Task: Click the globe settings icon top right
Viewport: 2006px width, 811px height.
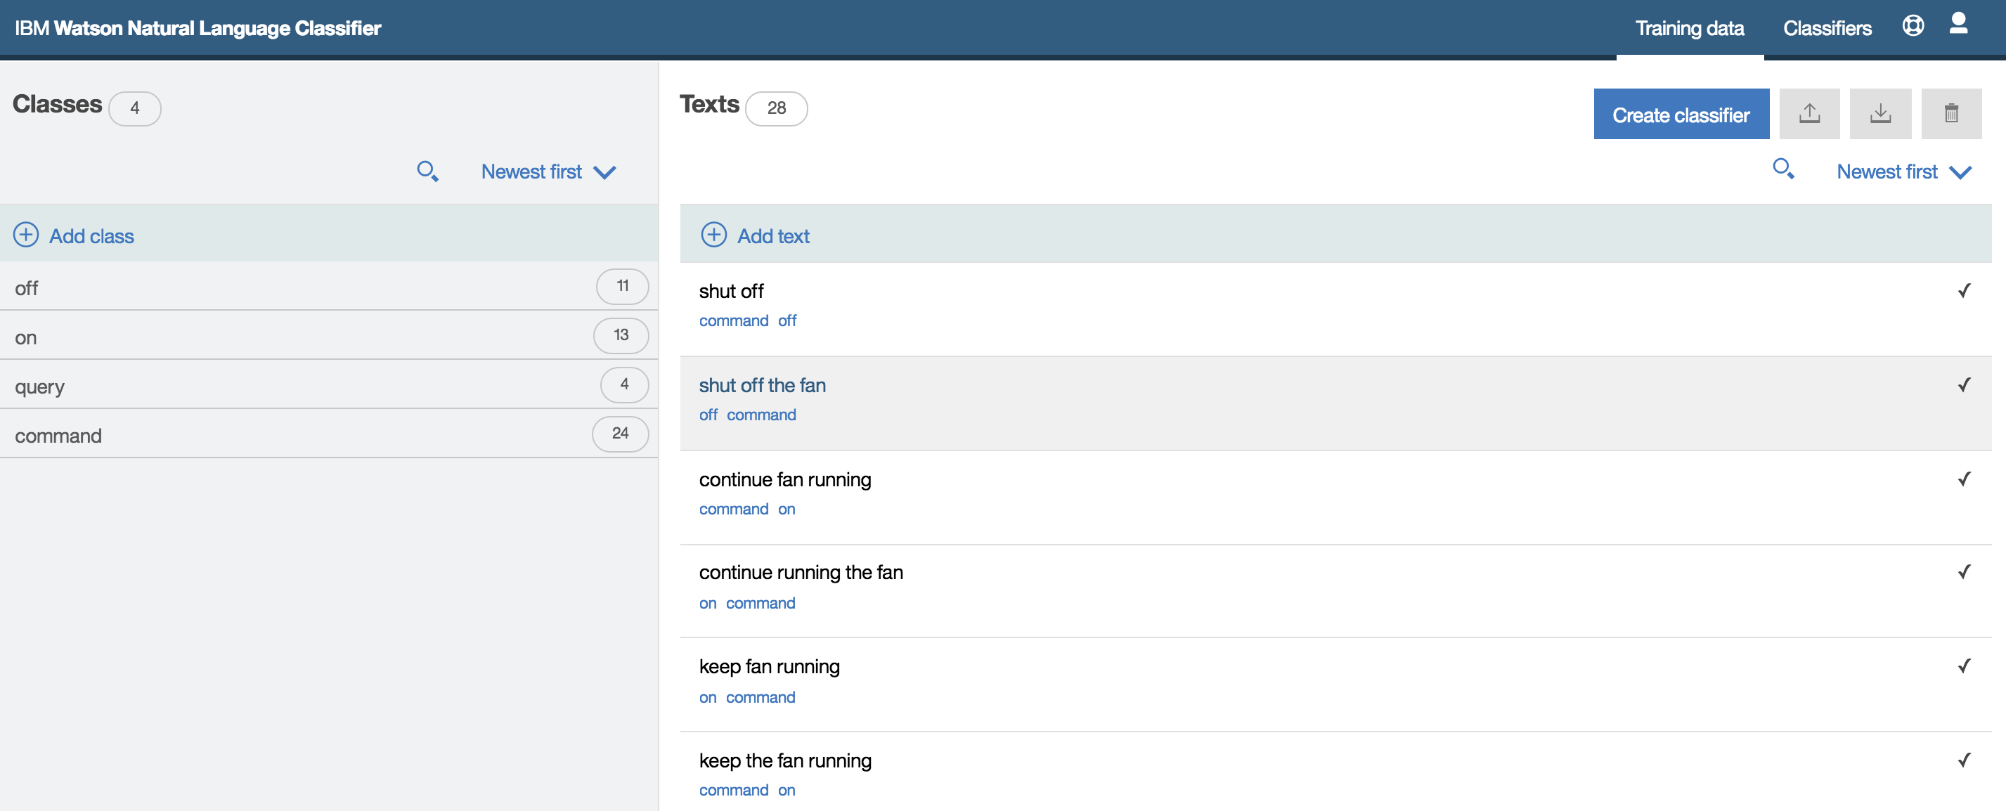Action: [x=1914, y=27]
